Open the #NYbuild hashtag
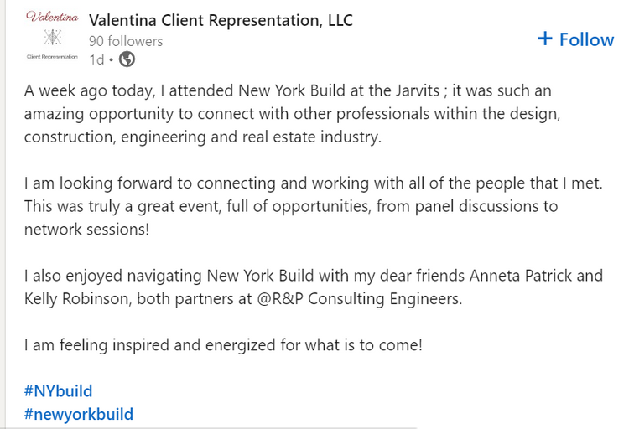Viewport: 629px width, 429px height. pos(58,391)
